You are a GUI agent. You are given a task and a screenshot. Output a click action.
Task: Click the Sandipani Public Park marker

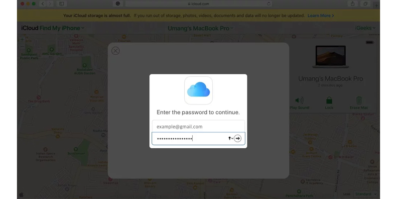tap(29, 50)
